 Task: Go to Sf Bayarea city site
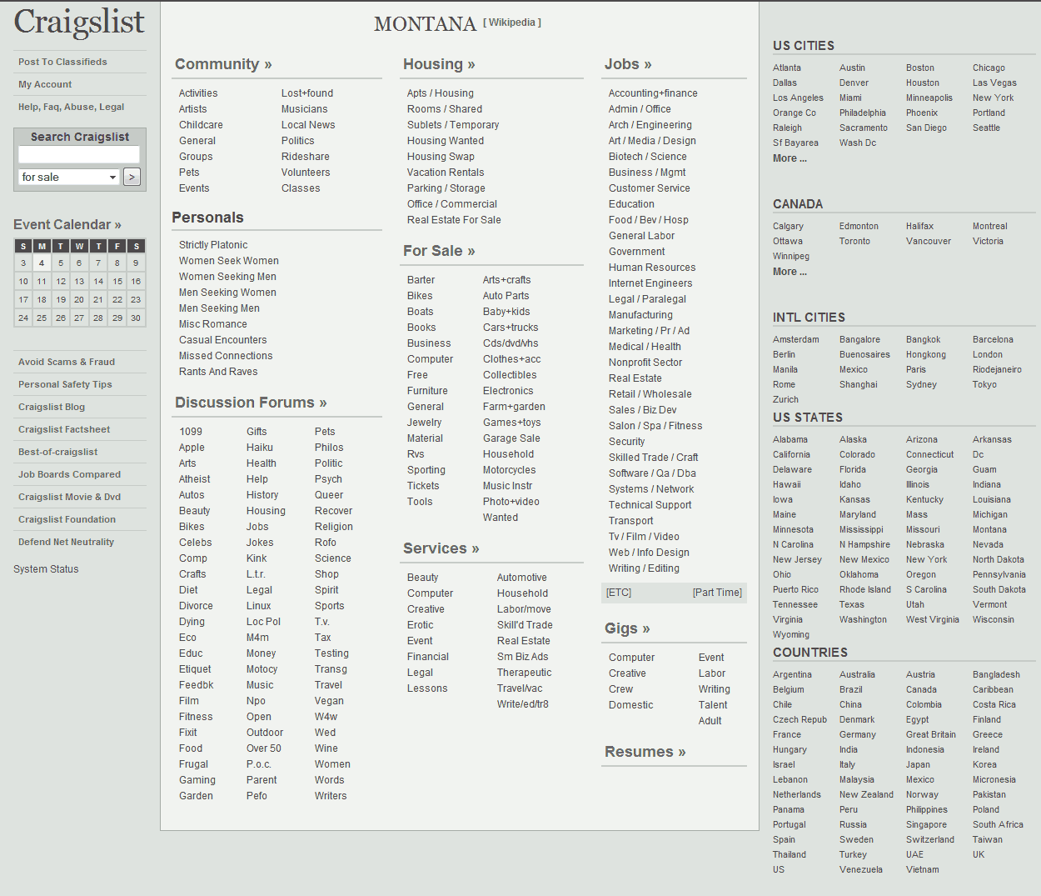click(795, 143)
